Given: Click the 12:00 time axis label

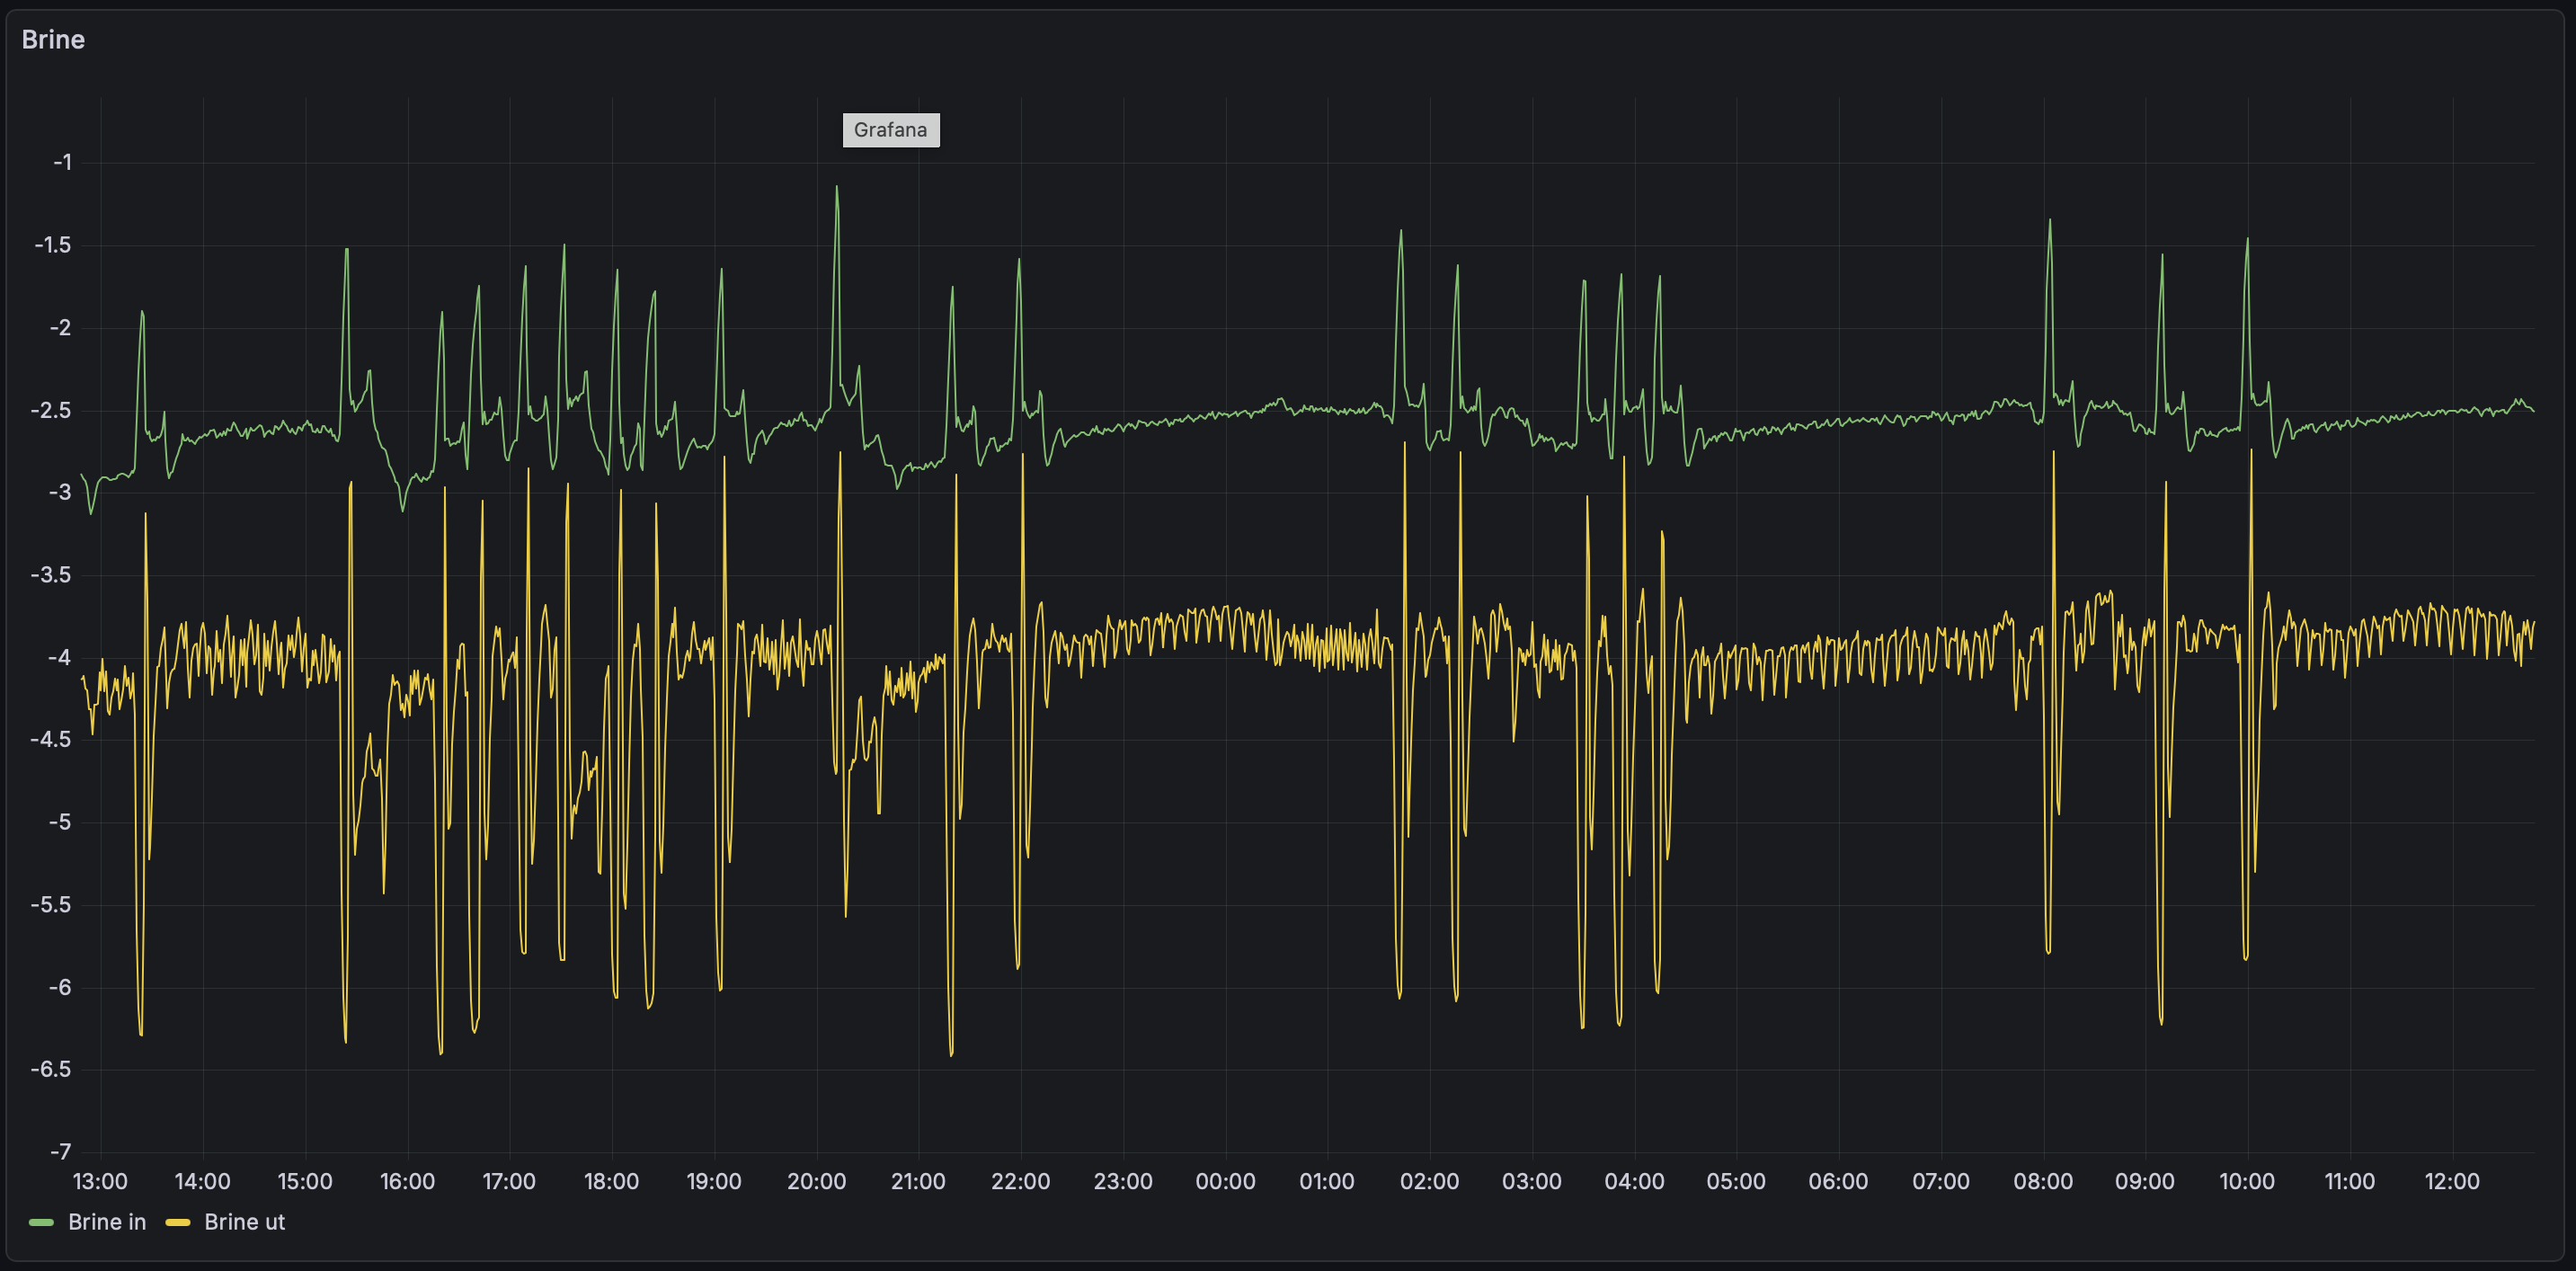Looking at the screenshot, I should (x=2451, y=1181).
